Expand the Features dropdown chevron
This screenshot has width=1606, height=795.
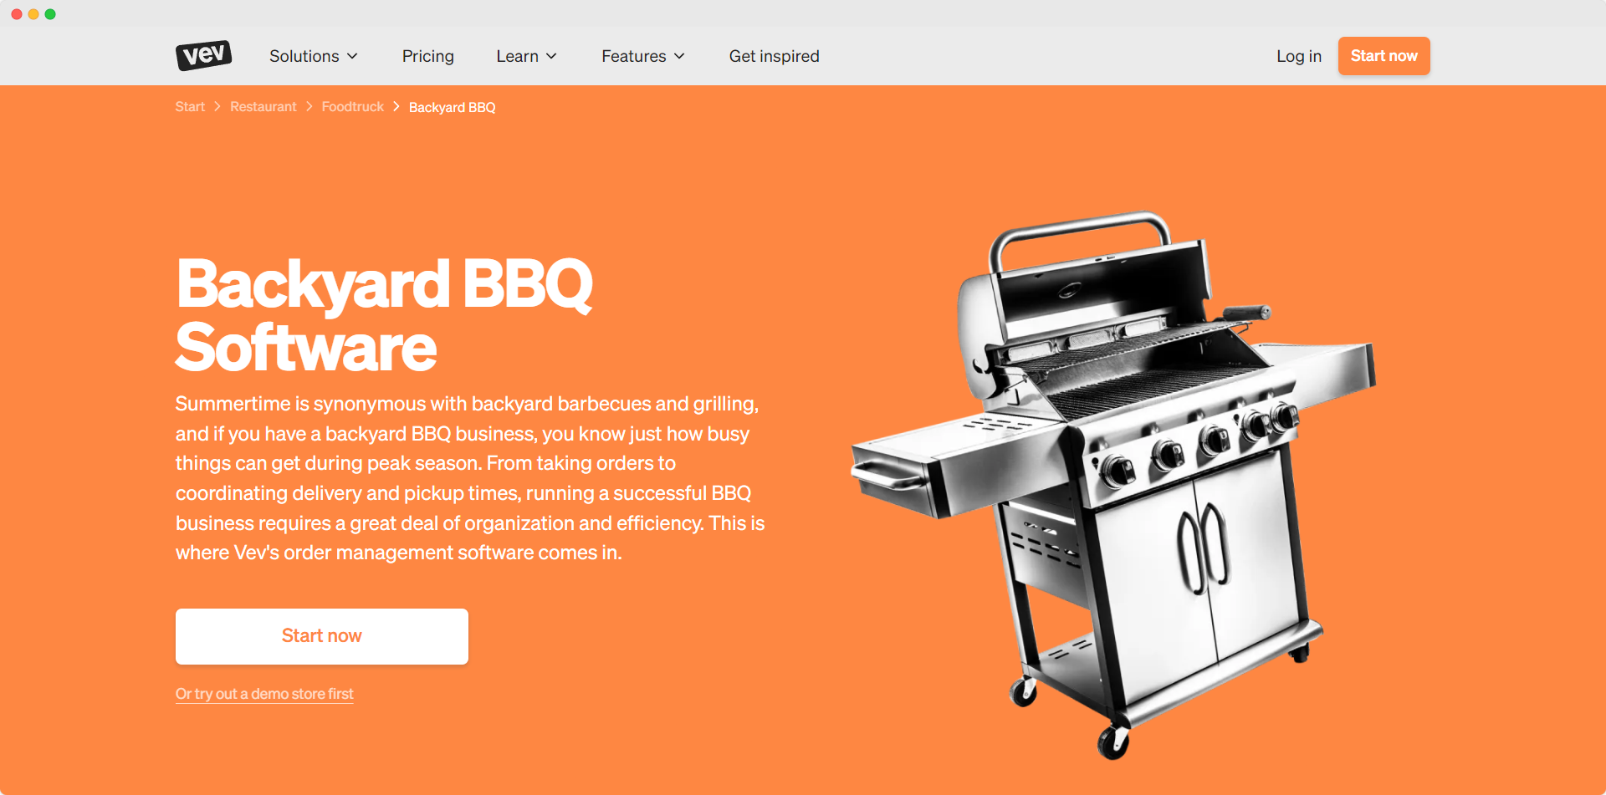click(679, 56)
